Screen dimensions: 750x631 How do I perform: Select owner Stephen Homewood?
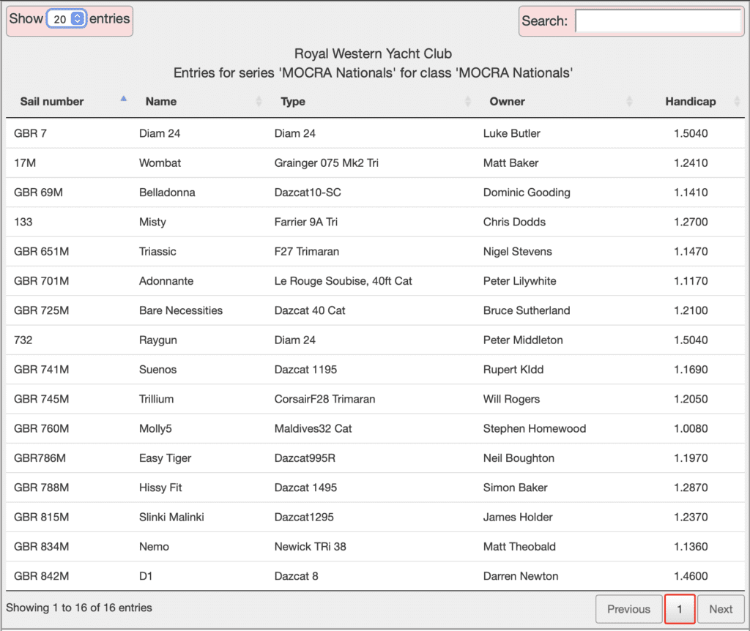[534, 429]
